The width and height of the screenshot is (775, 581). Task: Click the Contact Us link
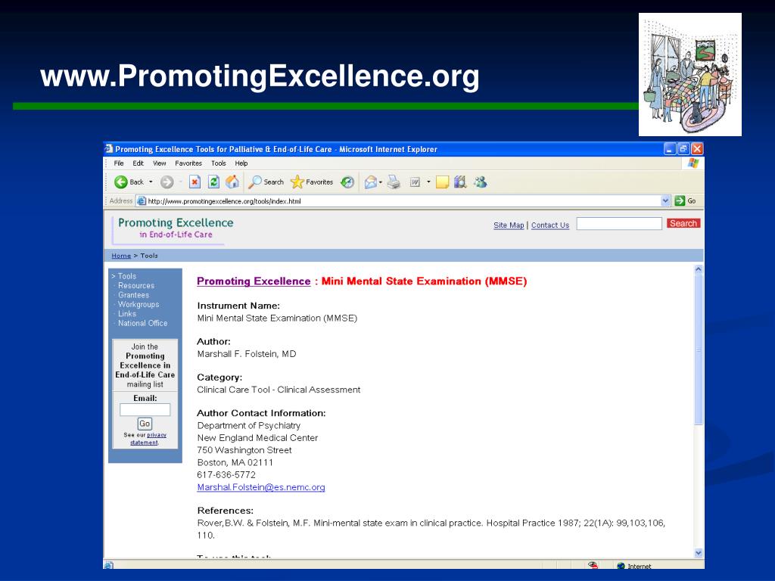pyautogui.click(x=550, y=225)
